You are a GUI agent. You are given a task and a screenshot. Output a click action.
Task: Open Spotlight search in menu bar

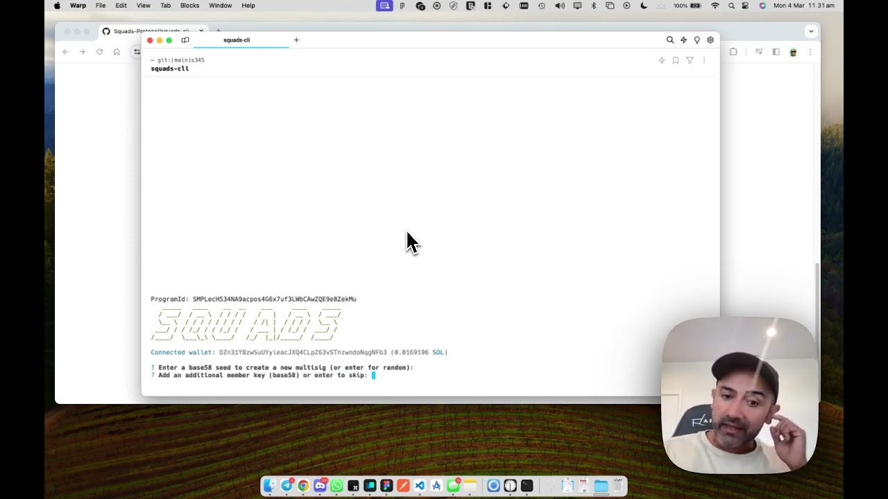[x=731, y=6]
